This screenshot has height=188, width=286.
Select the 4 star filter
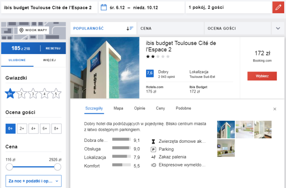click(44, 94)
